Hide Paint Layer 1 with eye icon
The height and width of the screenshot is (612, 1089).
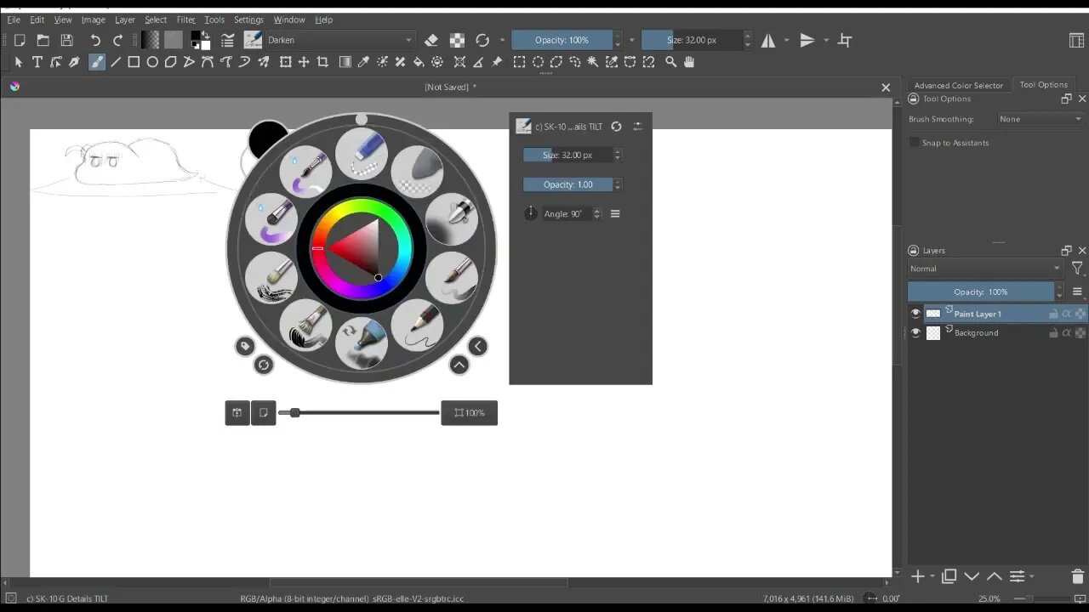tap(915, 314)
